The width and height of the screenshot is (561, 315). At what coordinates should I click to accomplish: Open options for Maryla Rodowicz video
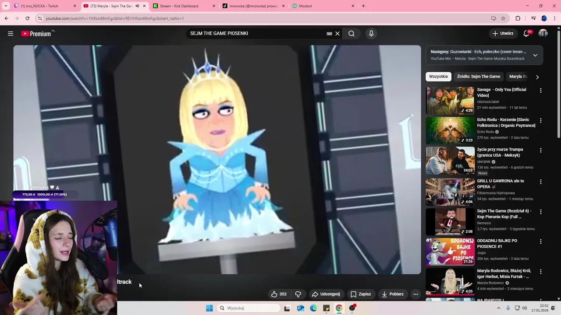click(541, 272)
